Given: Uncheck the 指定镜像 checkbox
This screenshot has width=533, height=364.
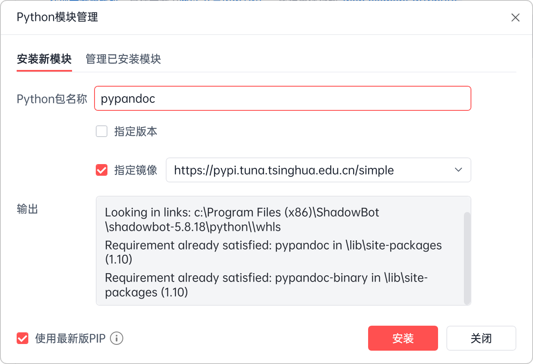Looking at the screenshot, I should 102,170.
